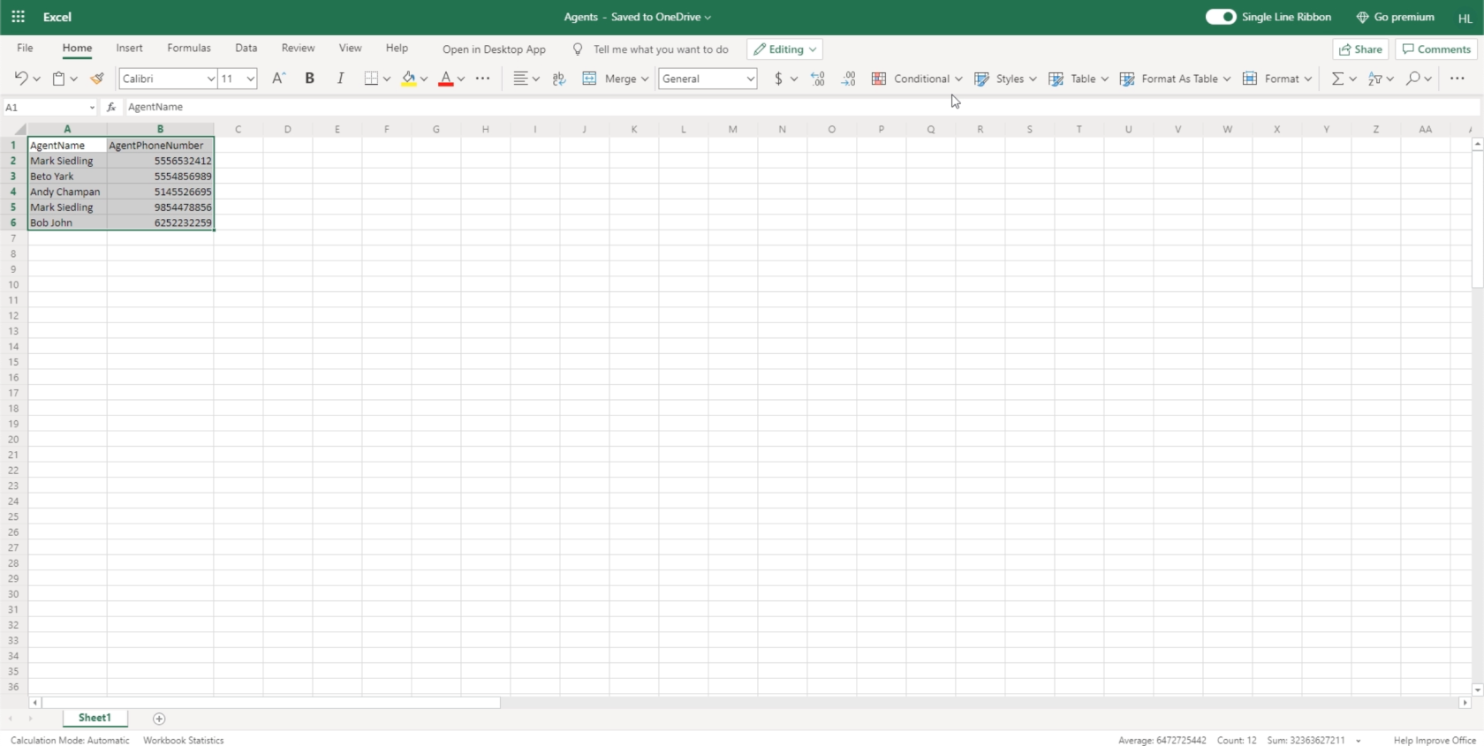This screenshot has width=1484, height=746.
Task: Click the Insert Function fx icon
Action: point(111,107)
